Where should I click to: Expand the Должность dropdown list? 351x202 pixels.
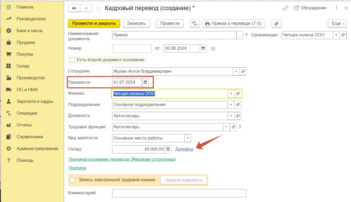pos(231,116)
